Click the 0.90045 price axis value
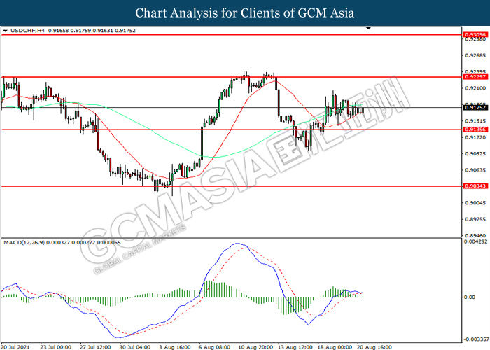 475,203
